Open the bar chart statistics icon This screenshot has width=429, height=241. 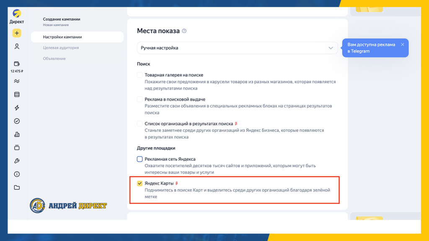pos(17,134)
